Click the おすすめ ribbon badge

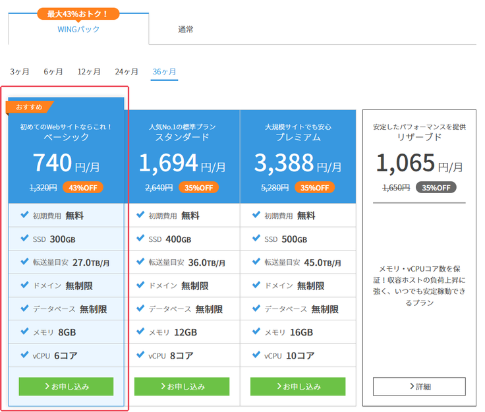coord(28,107)
